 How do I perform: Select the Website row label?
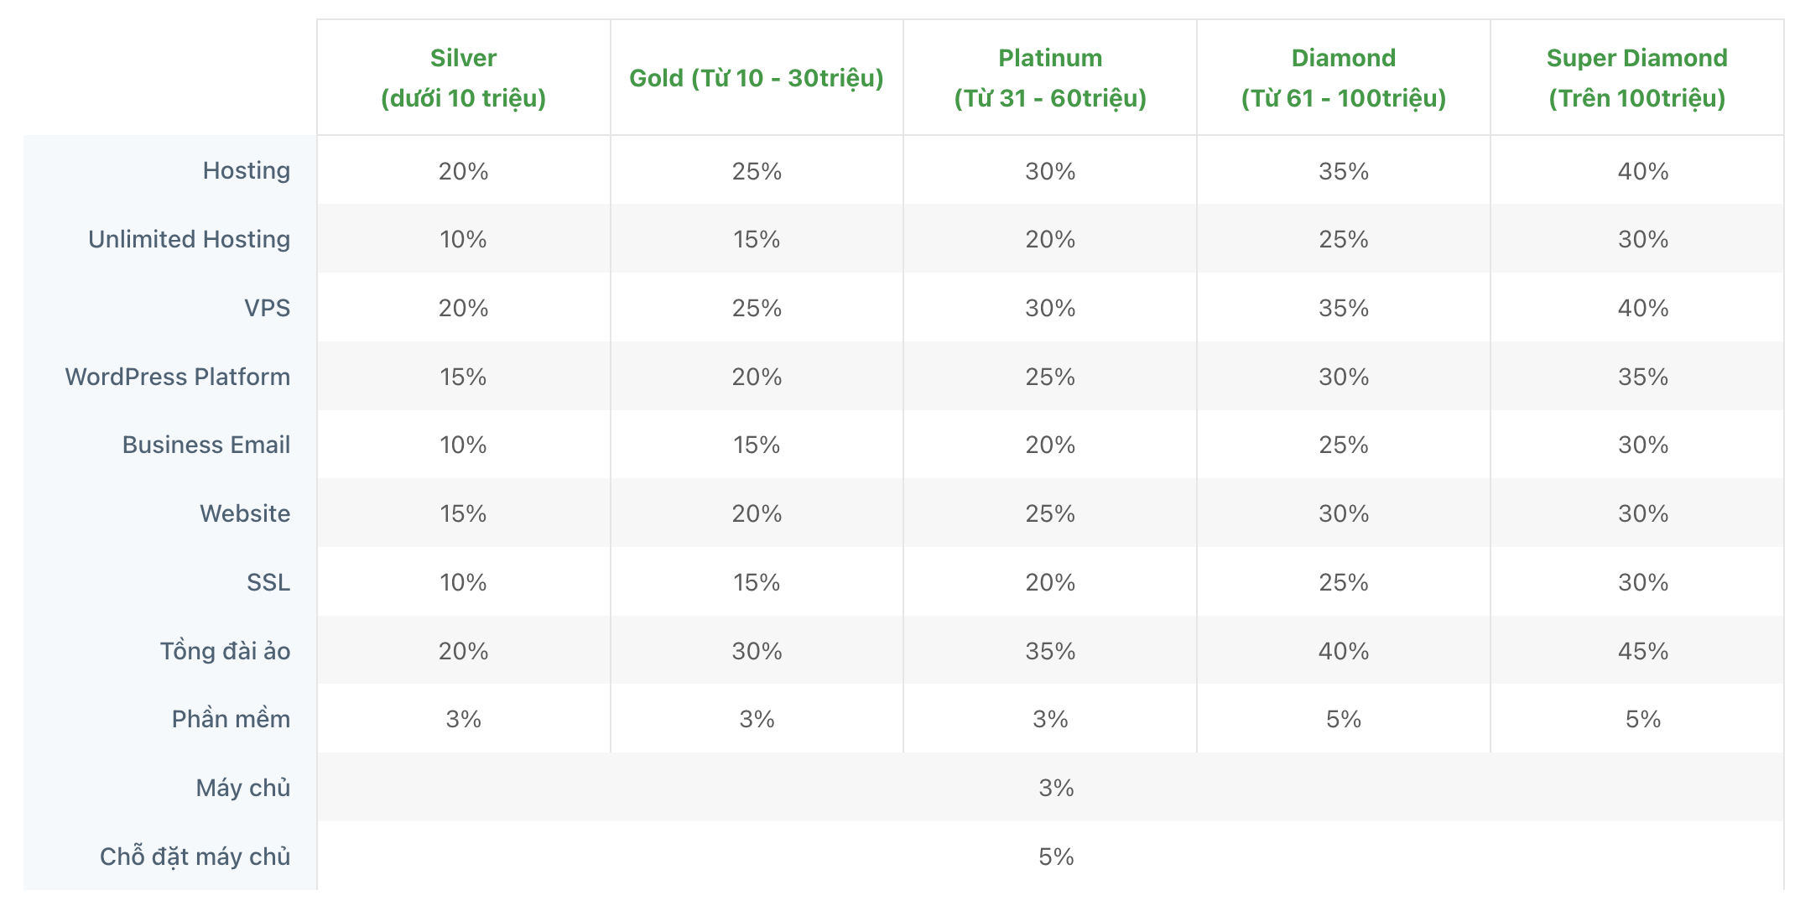pos(244,513)
